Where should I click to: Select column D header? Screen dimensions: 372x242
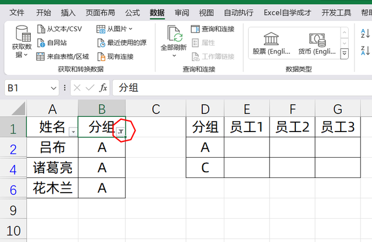205,109
